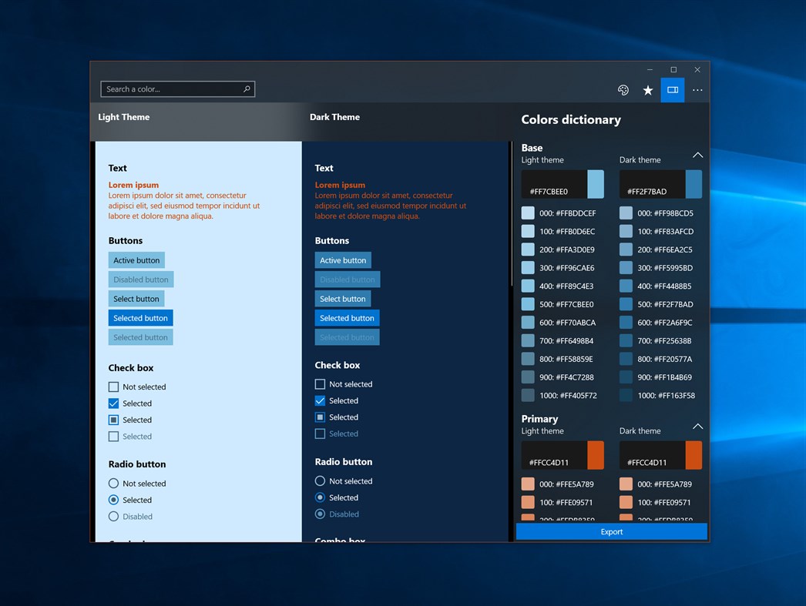The height and width of the screenshot is (606, 806).
Task: Pick Primary dark theme swatch #FFCC4D11
Action: pyautogui.click(x=660, y=455)
